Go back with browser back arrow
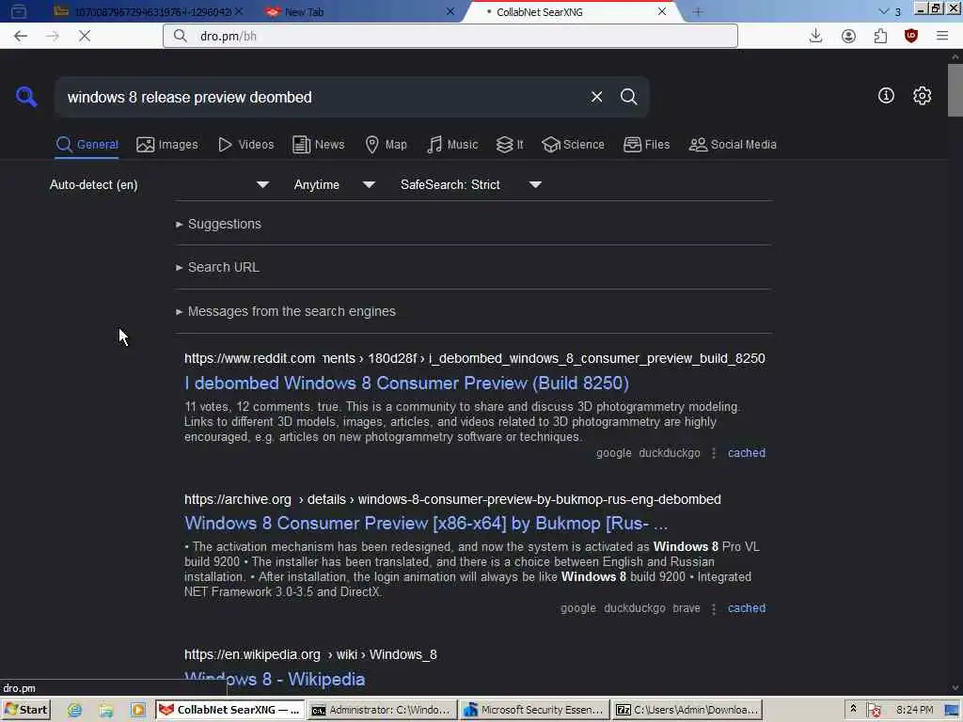The width and height of the screenshot is (963, 722). pos(21,37)
